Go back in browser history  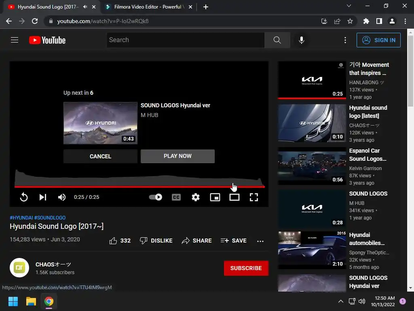(x=9, y=21)
